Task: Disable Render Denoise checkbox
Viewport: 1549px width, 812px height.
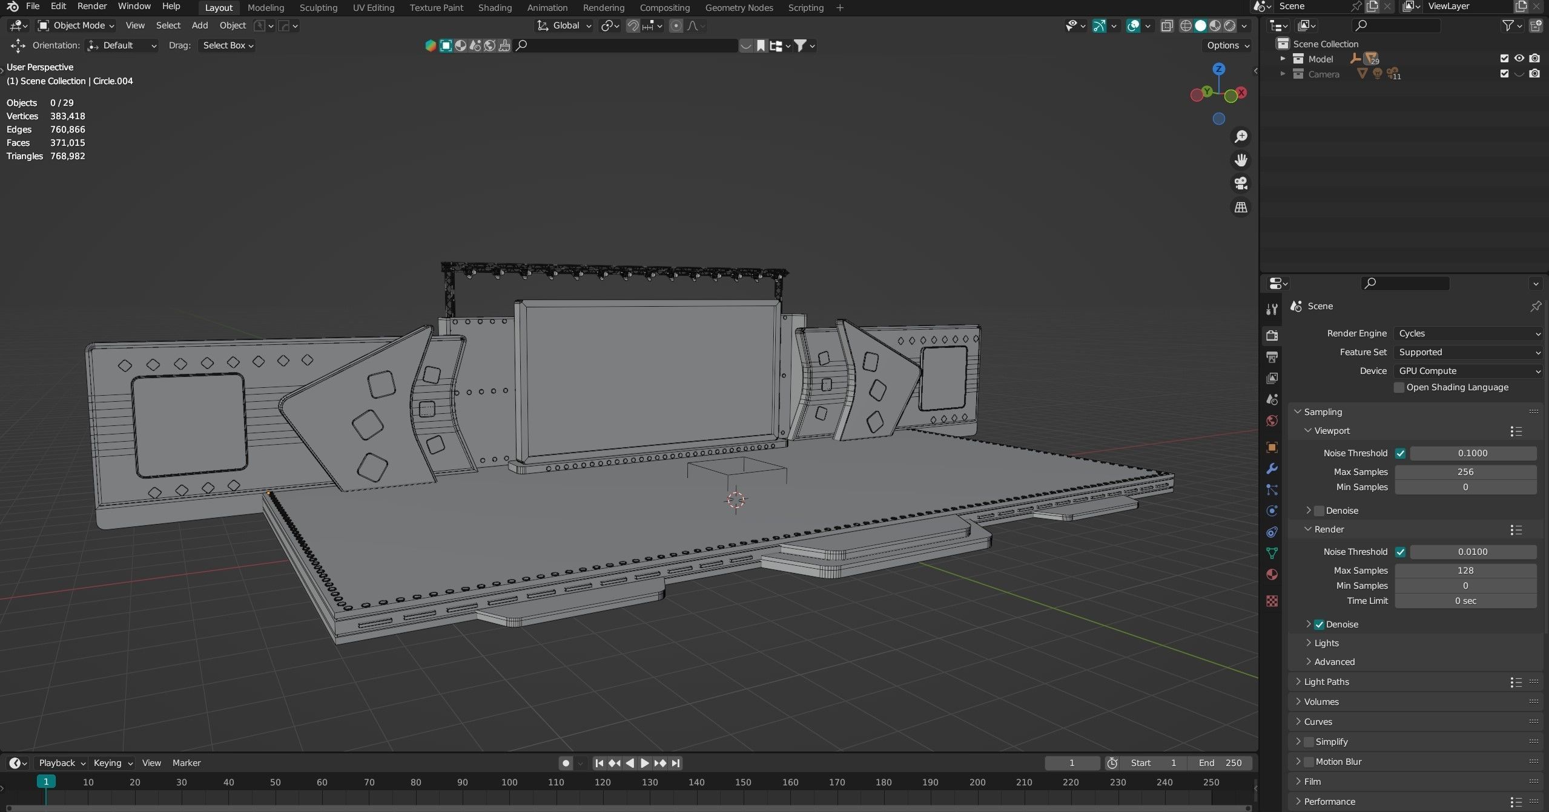Action: (1319, 624)
